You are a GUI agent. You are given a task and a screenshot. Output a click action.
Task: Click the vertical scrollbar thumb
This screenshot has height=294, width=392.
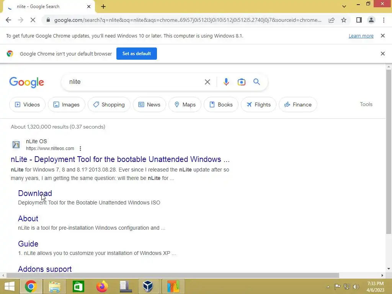(x=388, y=152)
